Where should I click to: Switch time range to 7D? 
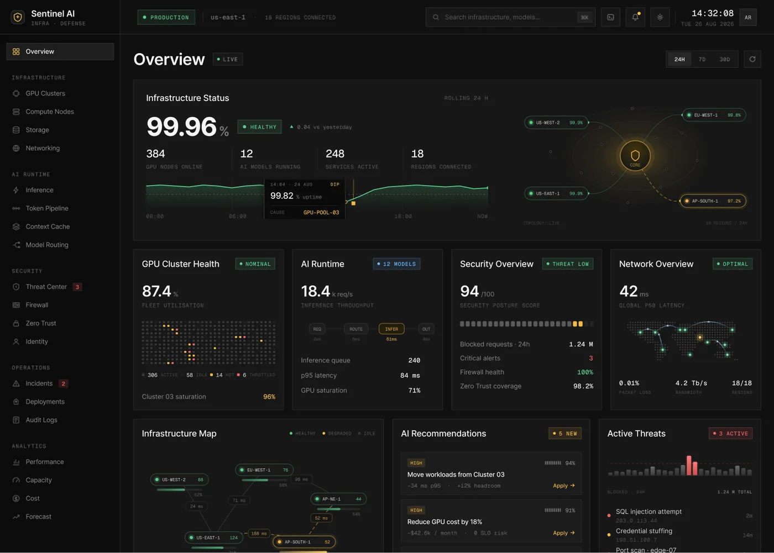pyautogui.click(x=702, y=59)
